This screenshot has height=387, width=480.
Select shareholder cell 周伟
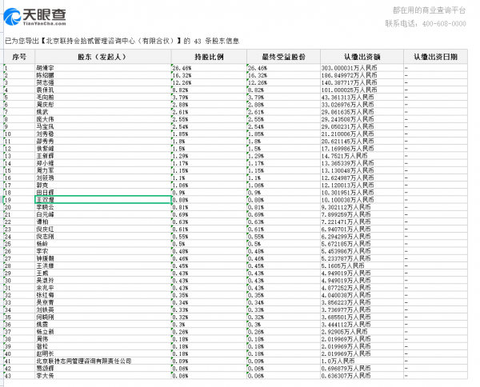click(102, 339)
